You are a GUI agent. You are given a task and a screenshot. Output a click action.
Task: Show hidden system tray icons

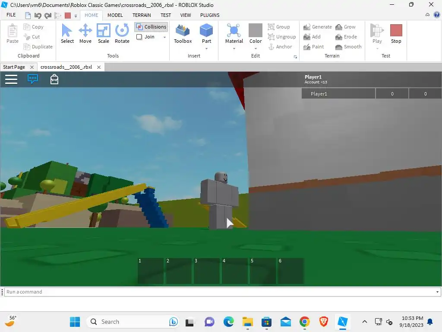(x=364, y=322)
